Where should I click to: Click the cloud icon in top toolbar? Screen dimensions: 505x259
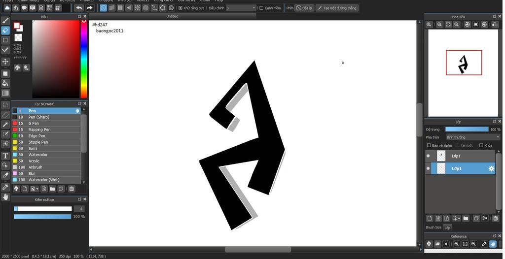[7, 8]
